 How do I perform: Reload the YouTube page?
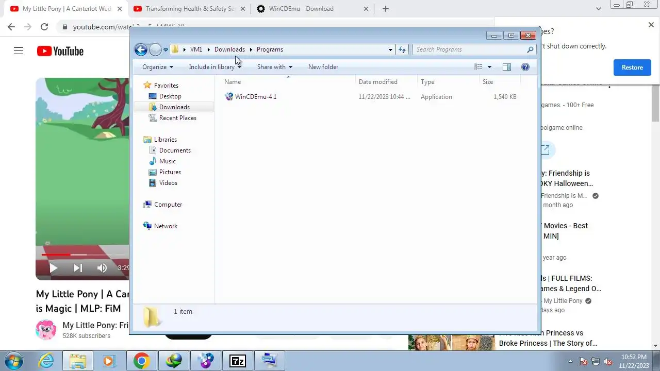click(x=44, y=27)
